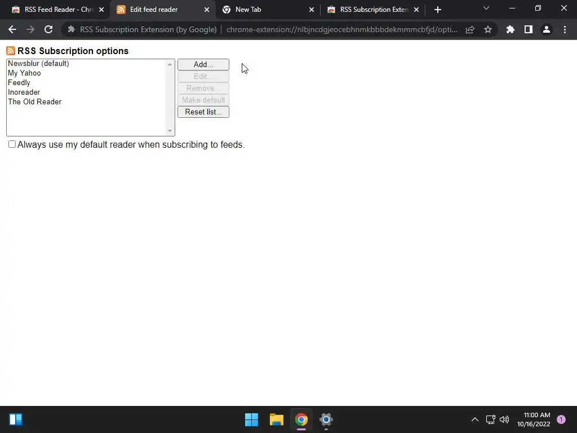
Task: Go back using the browser back arrow
Action: coord(12,29)
